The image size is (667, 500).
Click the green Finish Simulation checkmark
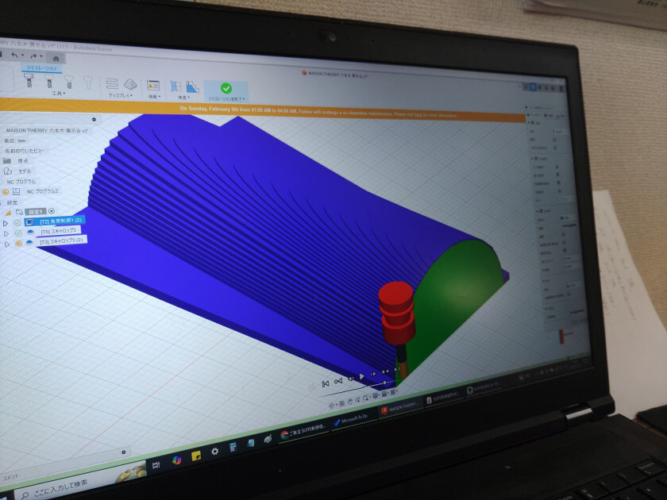(226, 88)
